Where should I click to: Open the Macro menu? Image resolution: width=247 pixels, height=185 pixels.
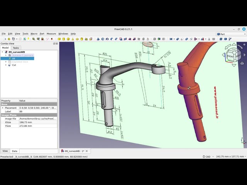click(x=34, y=34)
